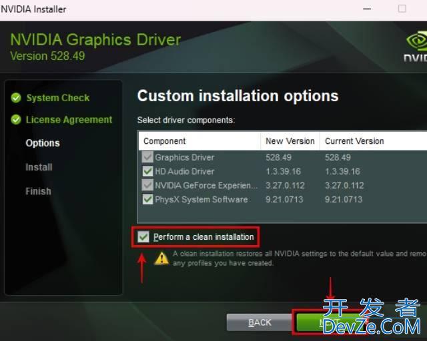Uncheck the PhysX System Software checkbox

tap(147, 199)
